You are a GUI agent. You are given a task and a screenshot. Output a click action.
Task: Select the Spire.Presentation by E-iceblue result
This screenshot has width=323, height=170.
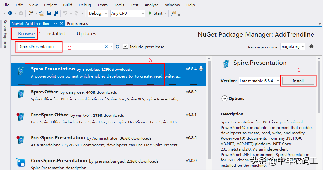tap(108, 74)
